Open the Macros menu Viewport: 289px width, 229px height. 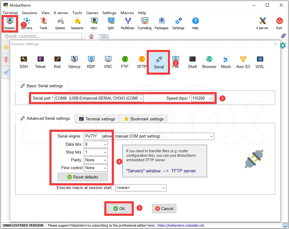127,13
